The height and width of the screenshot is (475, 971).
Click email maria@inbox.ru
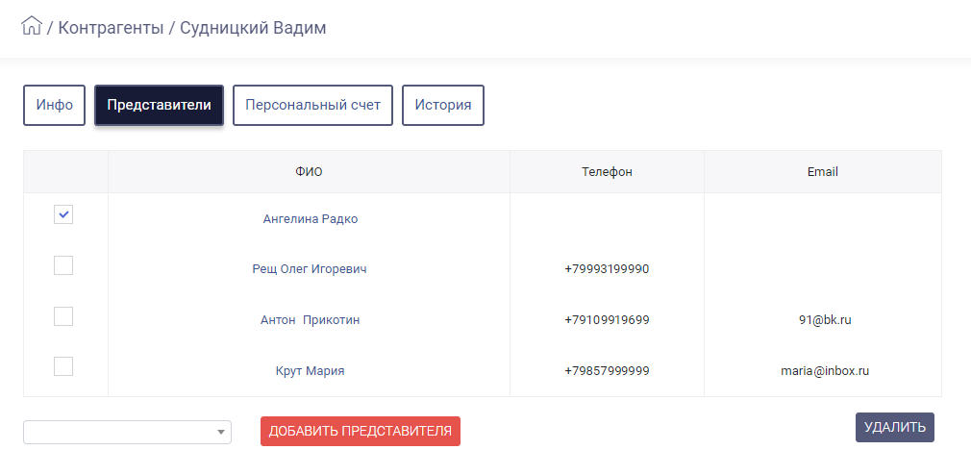tap(825, 371)
